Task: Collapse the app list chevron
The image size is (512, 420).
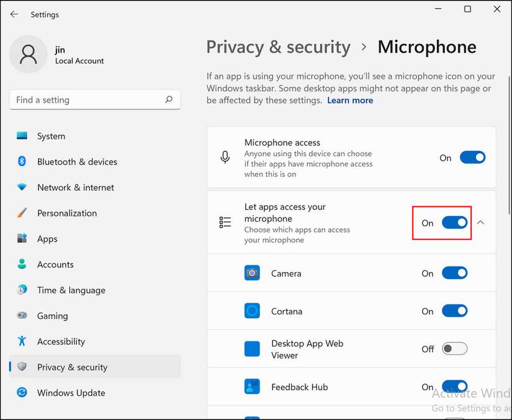Action: point(480,222)
